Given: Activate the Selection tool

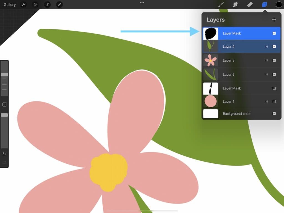Looking at the screenshot, I should point(47,5).
